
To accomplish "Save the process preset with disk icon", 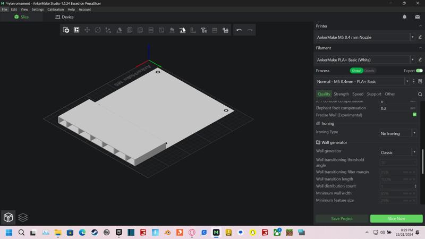I will [420, 81].
